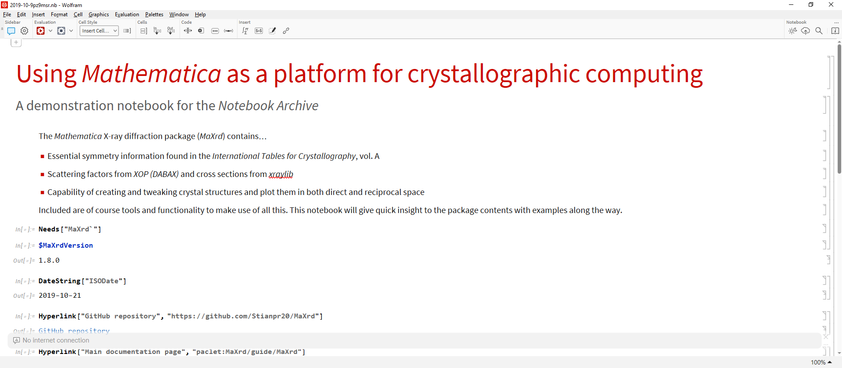This screenshot has height=368, width=842.
Task: Open the Evaluation menu
Action: click(x=127, y=14)
